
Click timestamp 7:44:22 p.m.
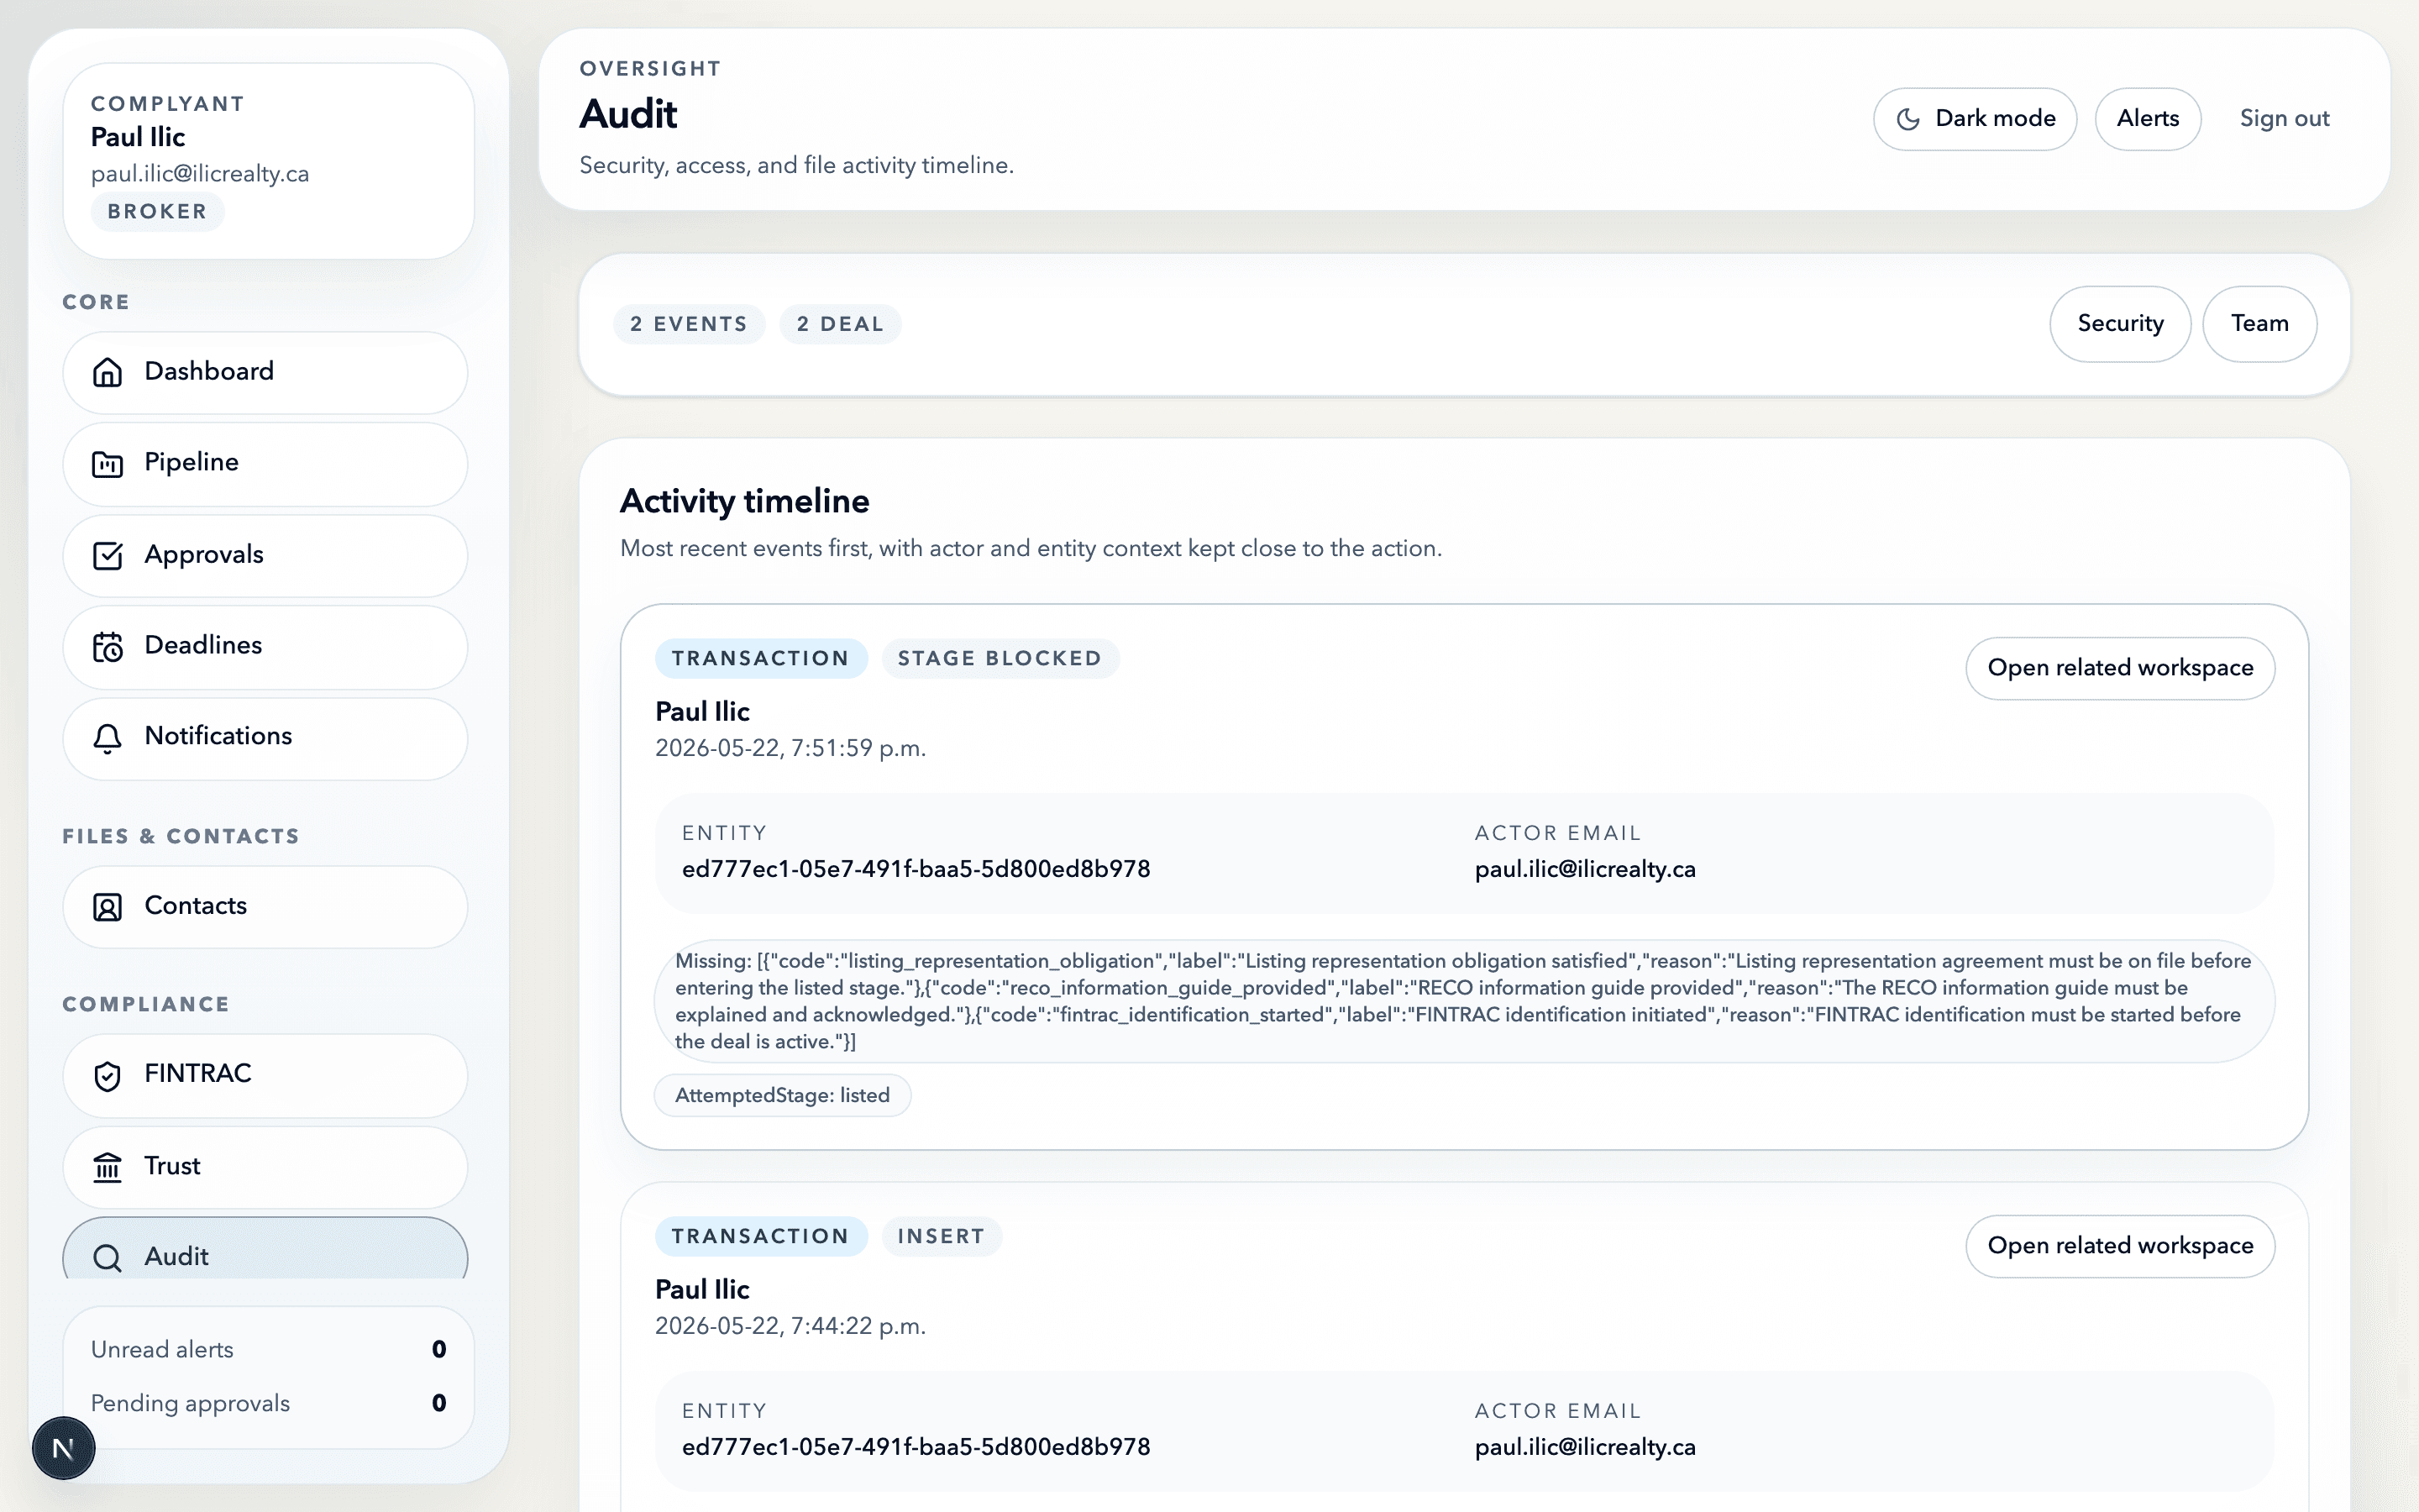[790, 1327]
